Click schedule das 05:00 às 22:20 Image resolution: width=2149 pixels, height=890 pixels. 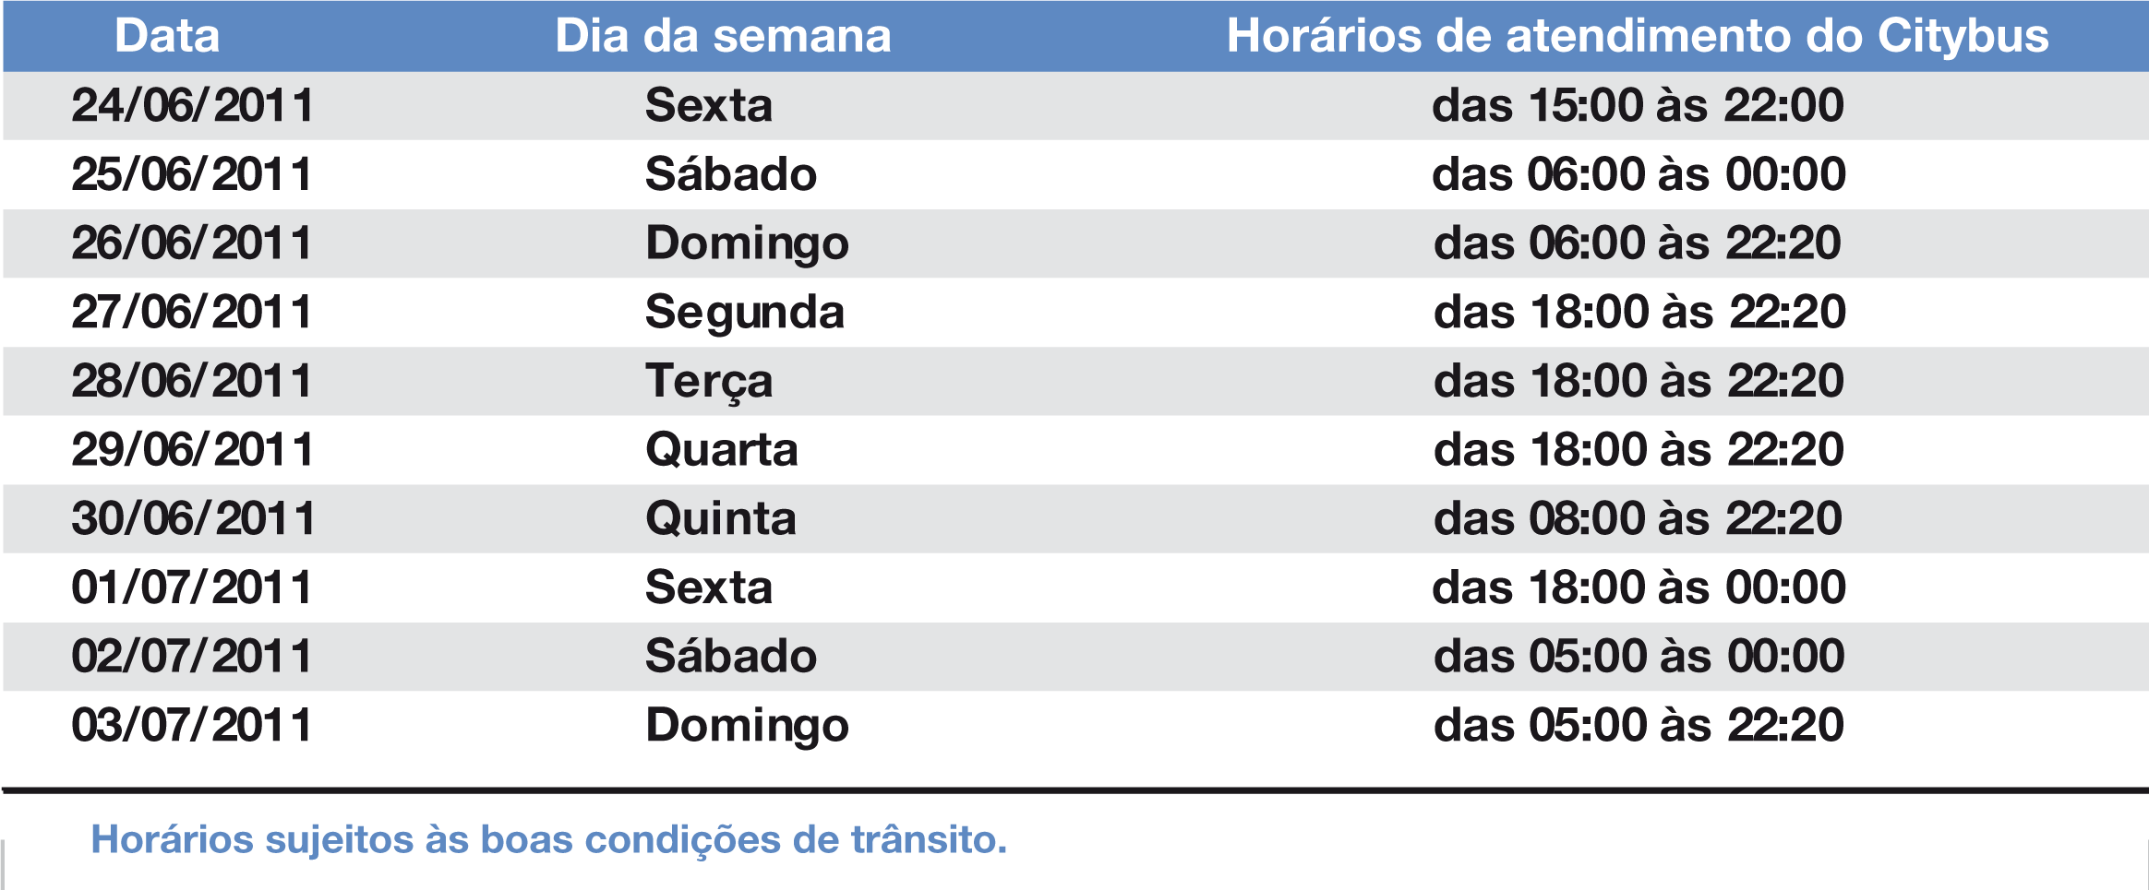coord(1639,725)
